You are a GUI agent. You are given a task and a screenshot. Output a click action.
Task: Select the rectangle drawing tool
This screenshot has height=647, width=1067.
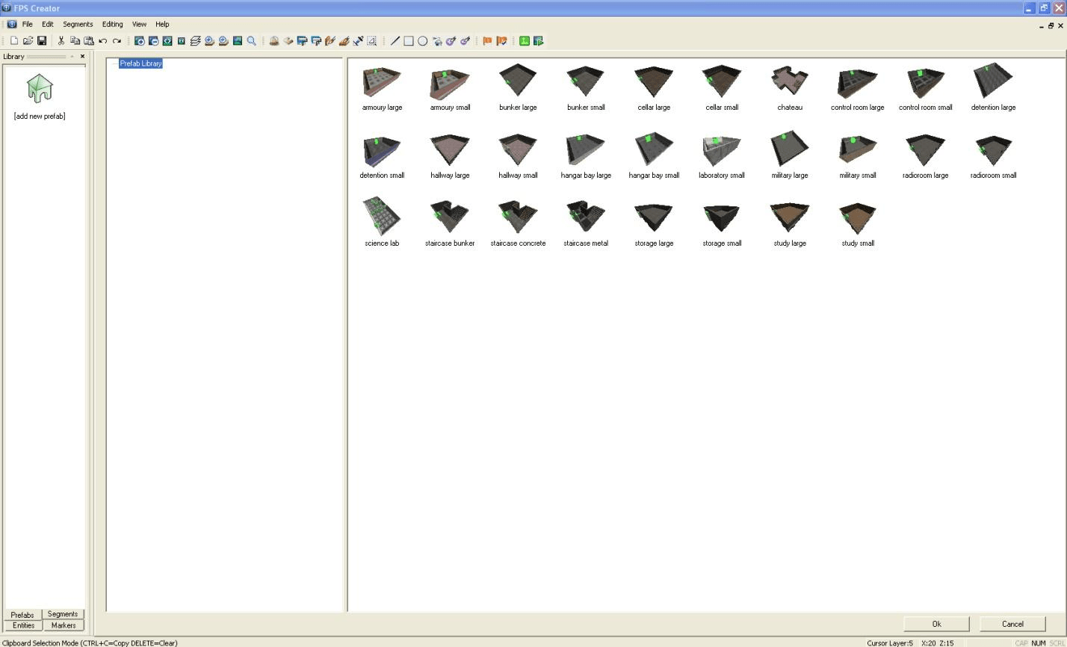pyautogui.click(x=409, y=41)
